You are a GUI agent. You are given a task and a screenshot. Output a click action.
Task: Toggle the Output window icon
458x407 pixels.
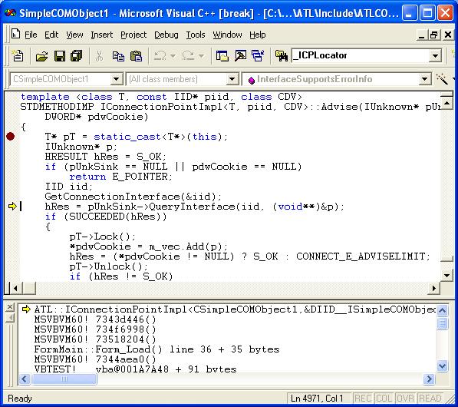click(240, 55)
